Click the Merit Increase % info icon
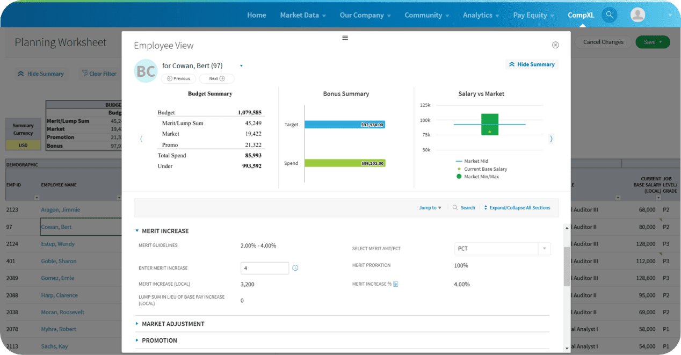 tap(396, 284)
